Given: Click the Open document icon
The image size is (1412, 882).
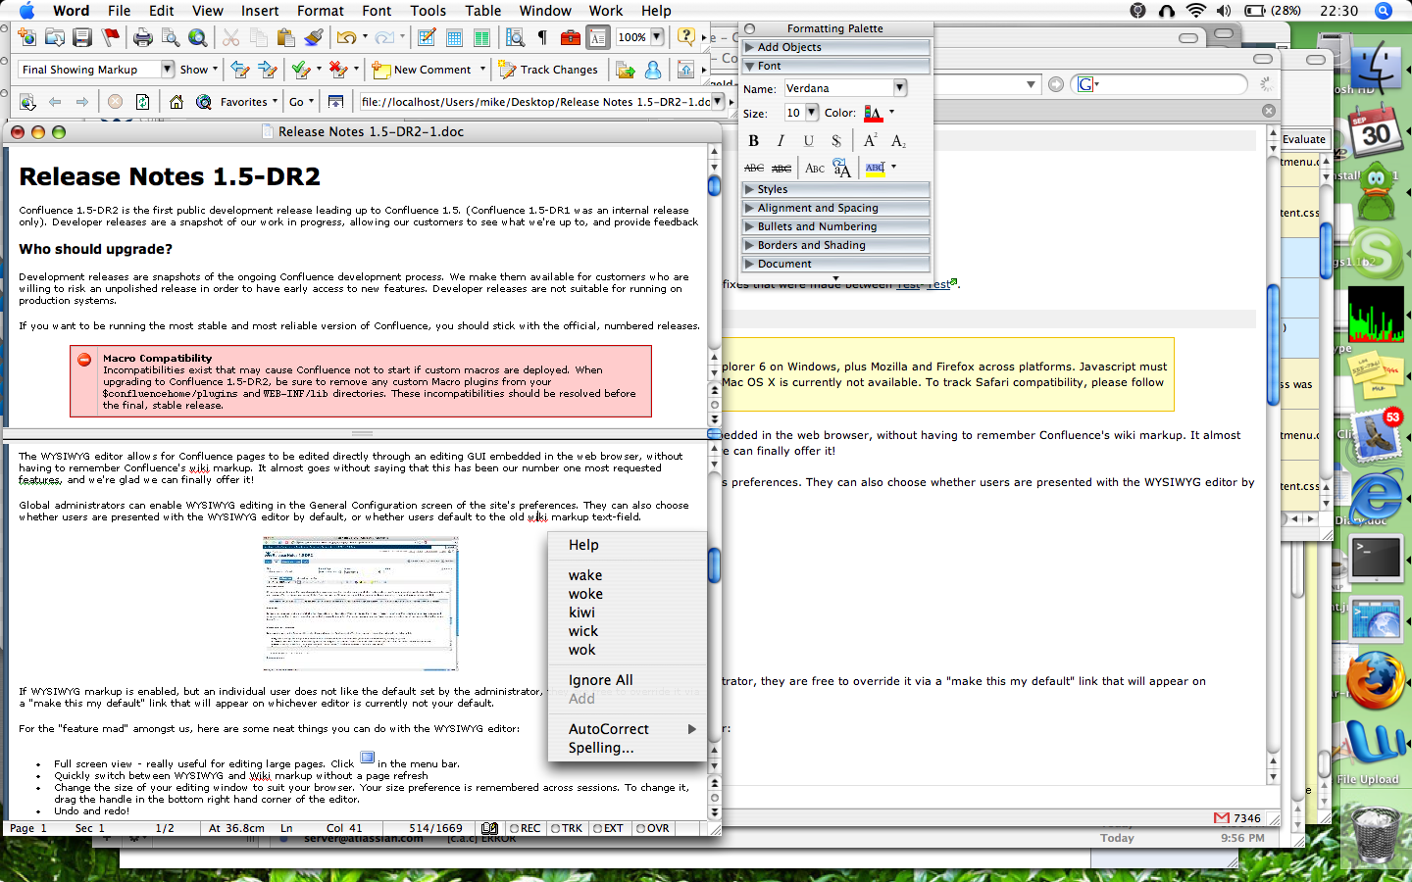Looking at the screenshot, I should coord(55,37).
